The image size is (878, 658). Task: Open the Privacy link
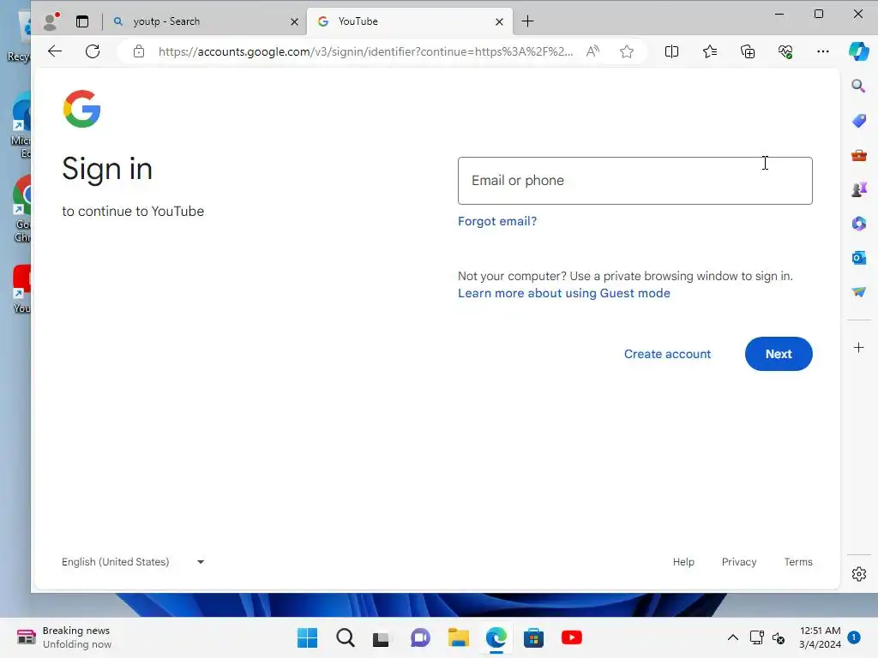pos(738,562)
